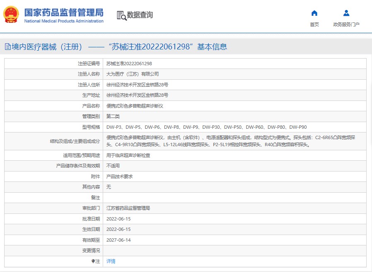Viewport: 372px width, 272px height.
Task: Open 政务服务门户 via its text label
Action: [346, 25]
